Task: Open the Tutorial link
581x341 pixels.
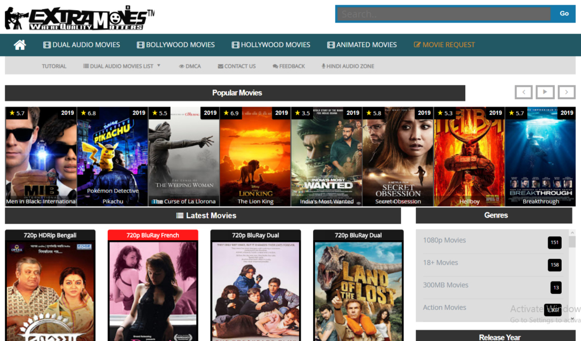Action: [x=54, y=66]
